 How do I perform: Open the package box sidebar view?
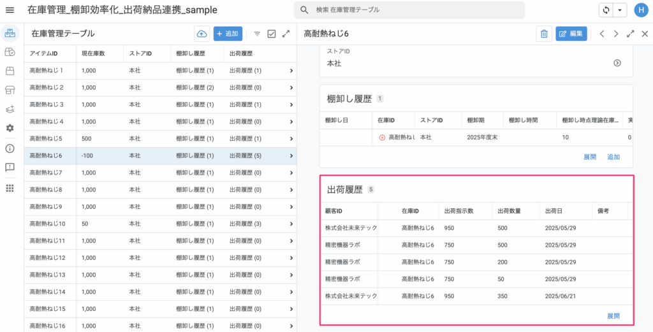[x=10, y=71]
